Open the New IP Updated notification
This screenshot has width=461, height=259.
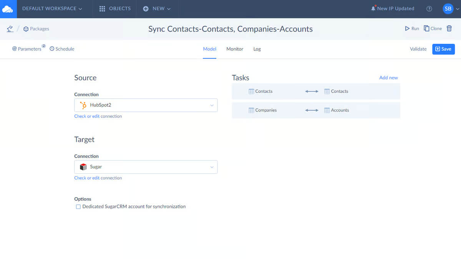point(396,8)
